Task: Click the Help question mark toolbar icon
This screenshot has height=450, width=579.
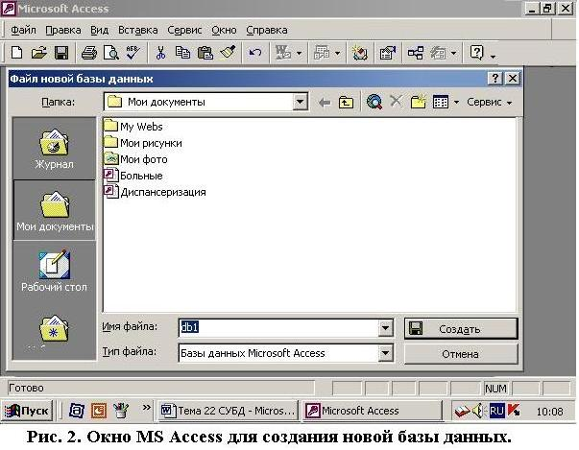Action: 476,53
